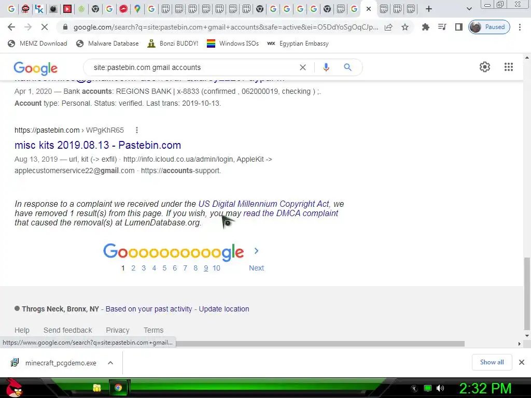This screenshot has height=398, width=531.
Task: Stop loading the page
Action: click(x=45, y=27)
